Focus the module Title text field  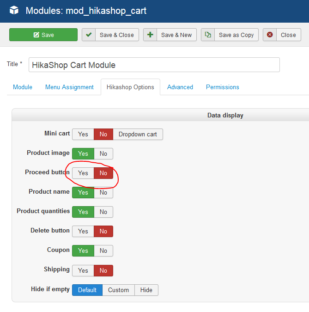(x=154, y=65)
